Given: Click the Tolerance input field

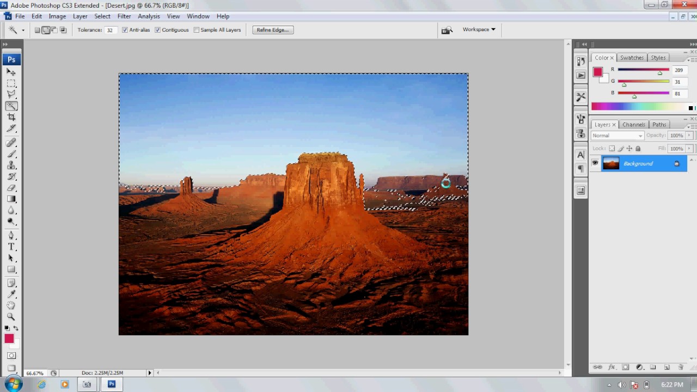Looking at the screenshot, I should 110,30.
